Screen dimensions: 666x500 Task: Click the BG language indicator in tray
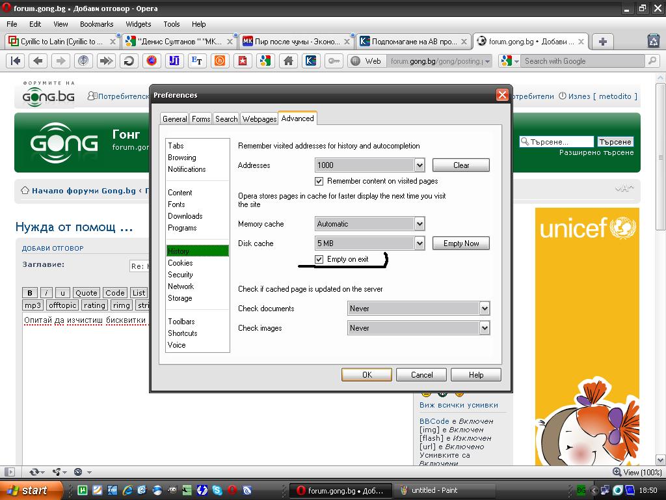[581, 490]
